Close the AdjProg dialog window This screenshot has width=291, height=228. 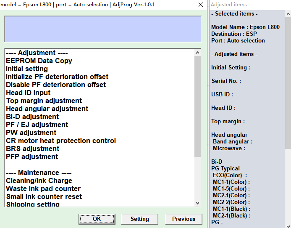(x=201, y=5)
